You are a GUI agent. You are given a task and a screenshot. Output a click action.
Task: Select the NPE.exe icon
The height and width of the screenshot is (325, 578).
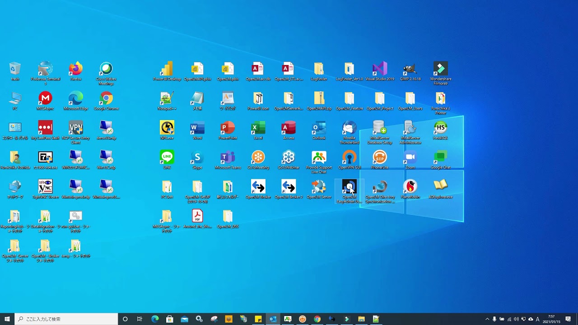(167, 130)
